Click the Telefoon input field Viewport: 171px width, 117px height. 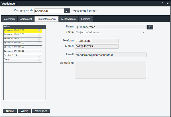97,41
